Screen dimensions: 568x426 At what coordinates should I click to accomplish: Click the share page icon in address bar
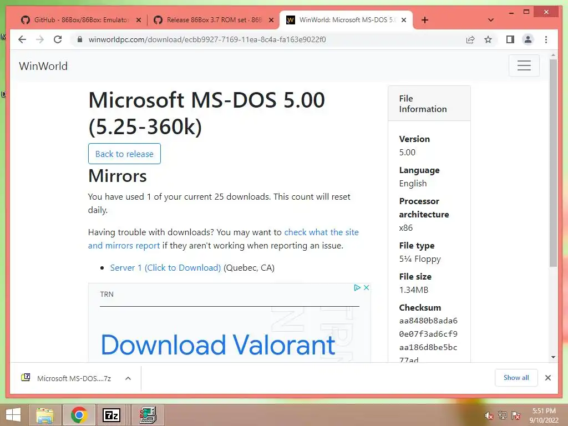[470, 39]
